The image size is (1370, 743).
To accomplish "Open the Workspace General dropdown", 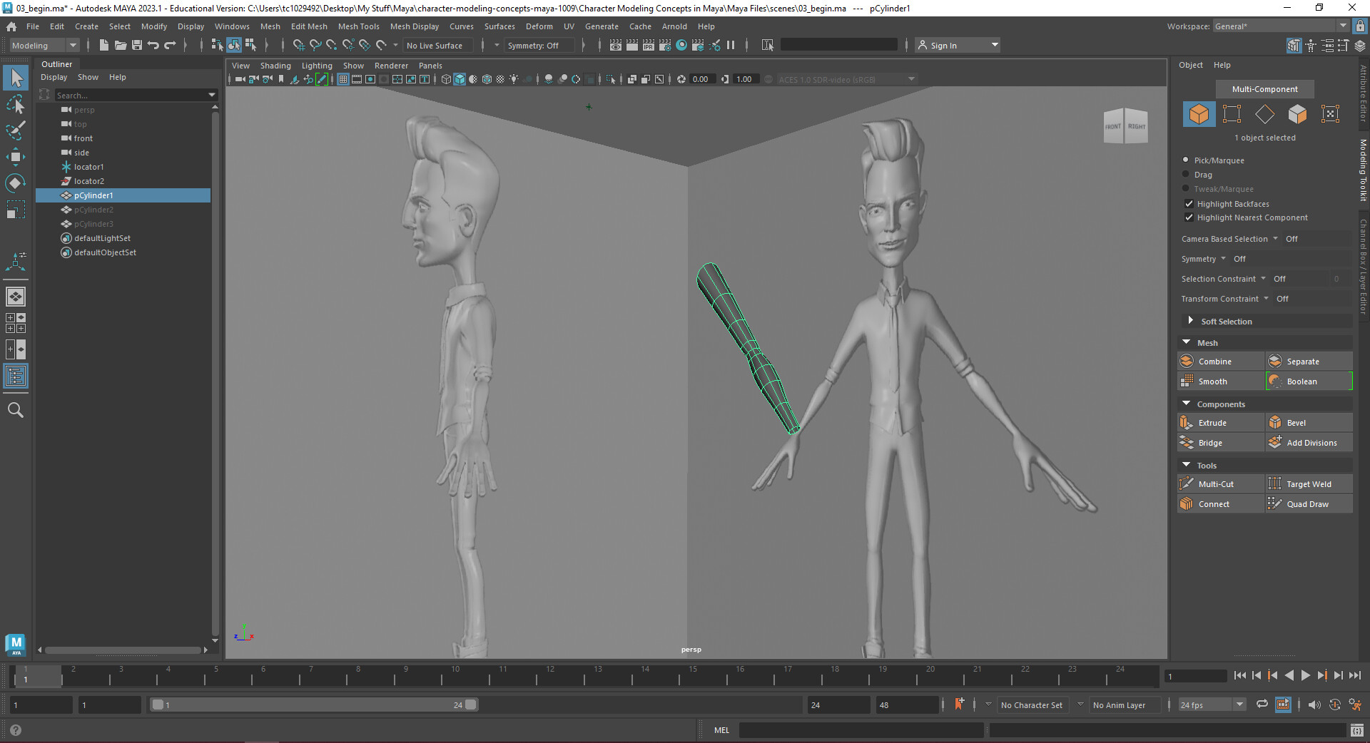I will pos(1277,26).
